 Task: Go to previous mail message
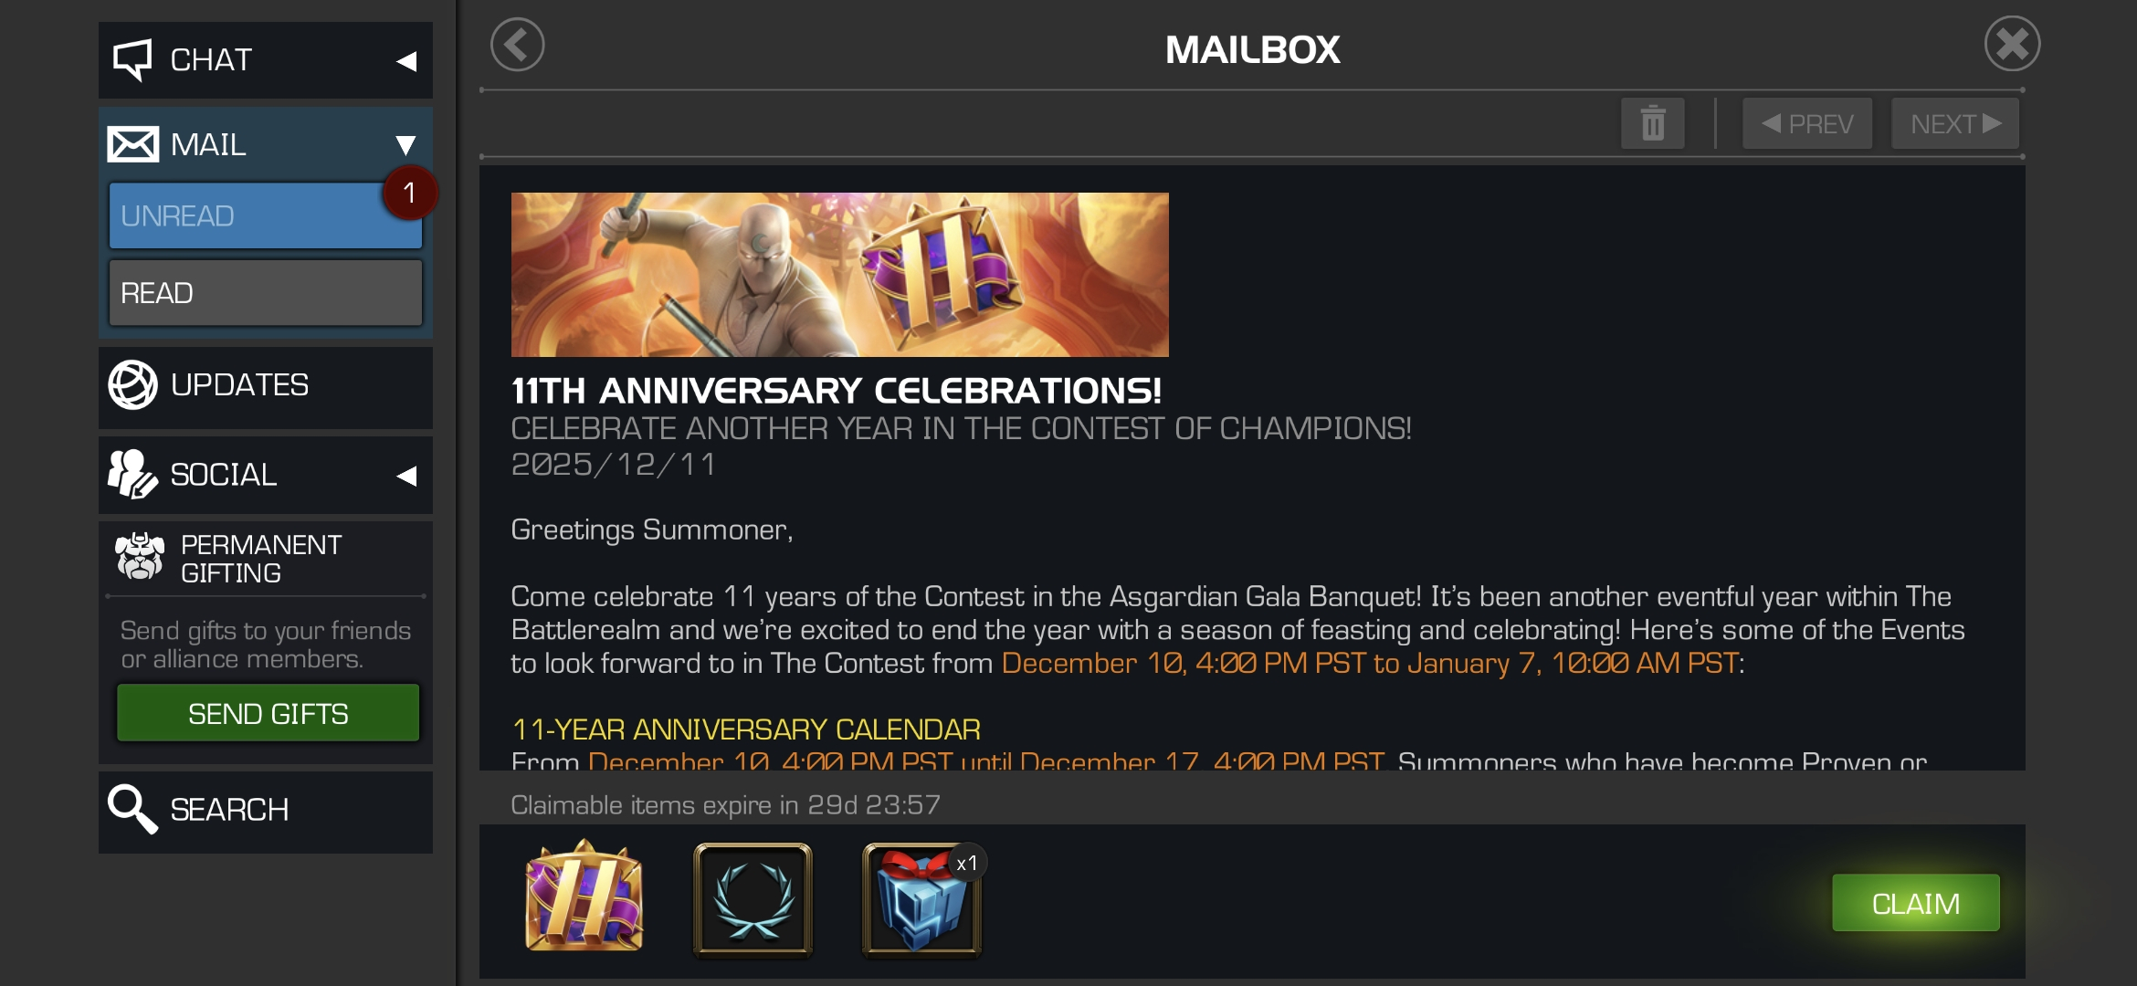[1807, 123]
